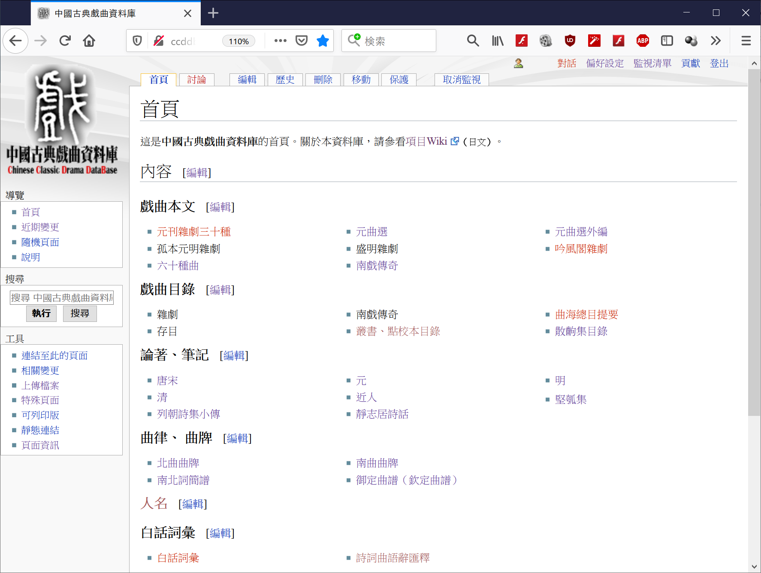The width and height of the screenshot is (761, 573).
Task: Click the page vertical scrollbar thumb
Action: click(x=754, y=240)
